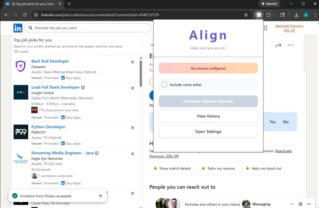Compose a new message icon
319x208 pixels.
tap(300, 204)
